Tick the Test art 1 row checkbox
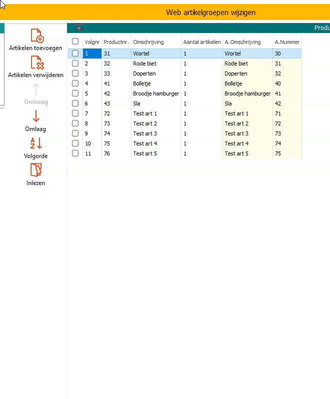Image resolution: width=330 pixels, height=399 pixels. [x=75, y=113]
